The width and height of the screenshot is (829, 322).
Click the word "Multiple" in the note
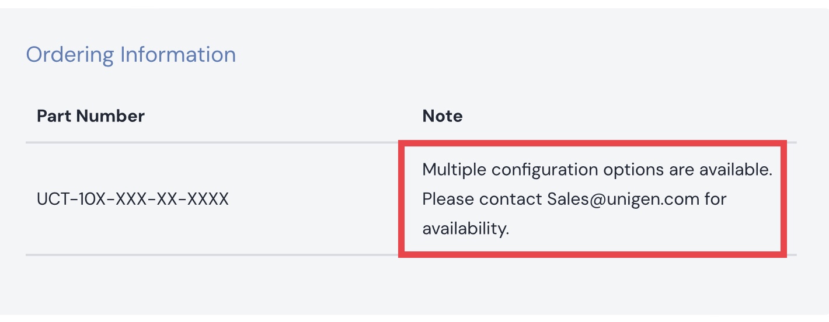(x=454, y=170)
